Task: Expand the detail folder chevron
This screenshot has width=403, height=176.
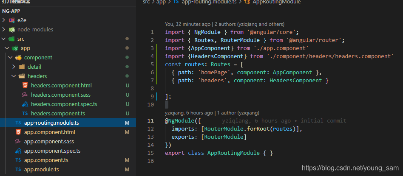Action: (x=14, y=67)
